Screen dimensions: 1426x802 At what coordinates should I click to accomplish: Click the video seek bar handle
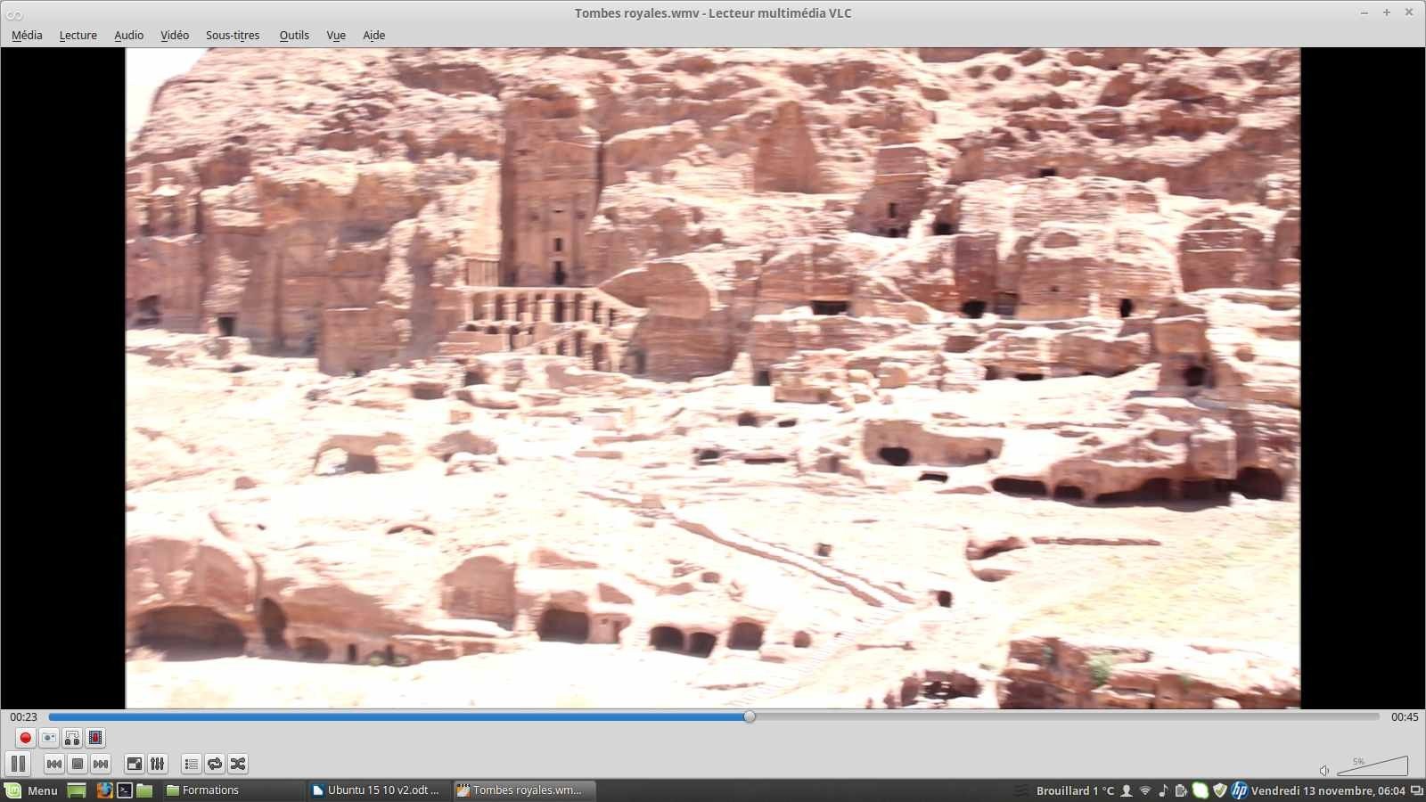[750, 716]
